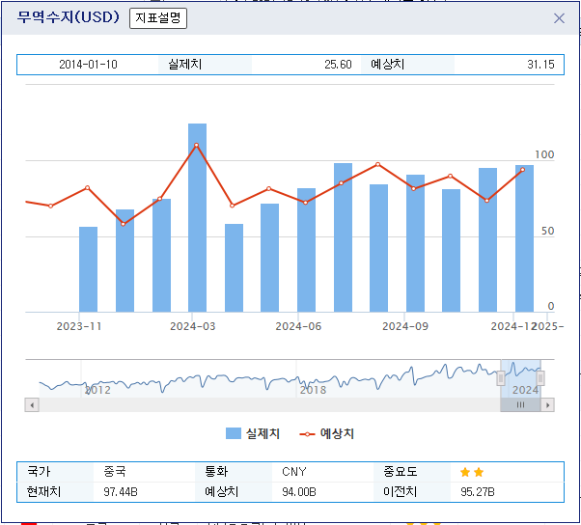
Task: Click the date value 2014-01-10
Action: click(x=88, y=65)
